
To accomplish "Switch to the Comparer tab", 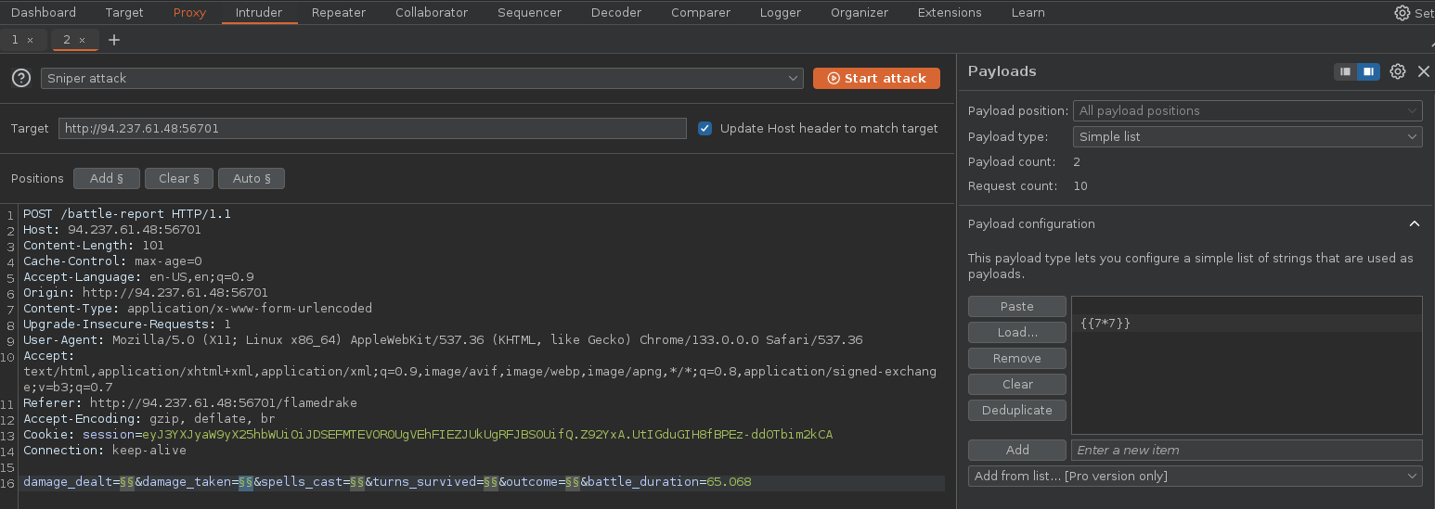I will pos(700,13).
